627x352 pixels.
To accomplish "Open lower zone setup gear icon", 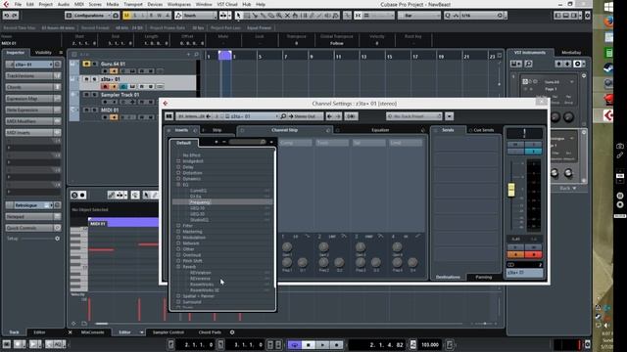I will point(232,332).
